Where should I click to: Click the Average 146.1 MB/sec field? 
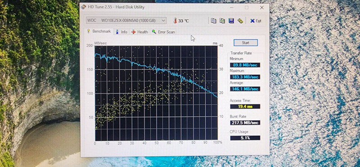[245, 89]
